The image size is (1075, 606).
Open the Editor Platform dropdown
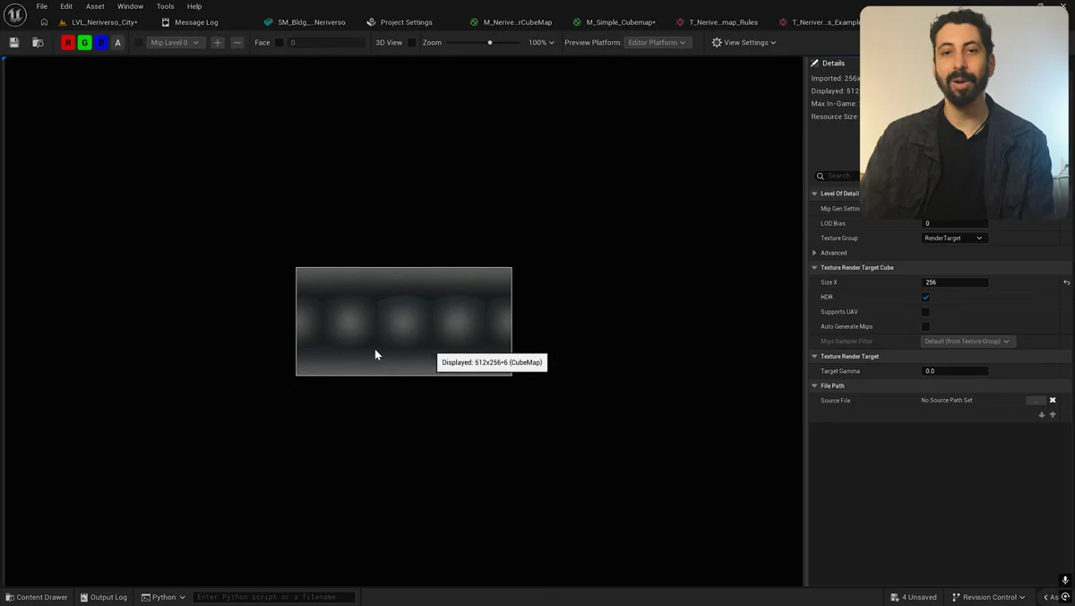coord(657,42)
